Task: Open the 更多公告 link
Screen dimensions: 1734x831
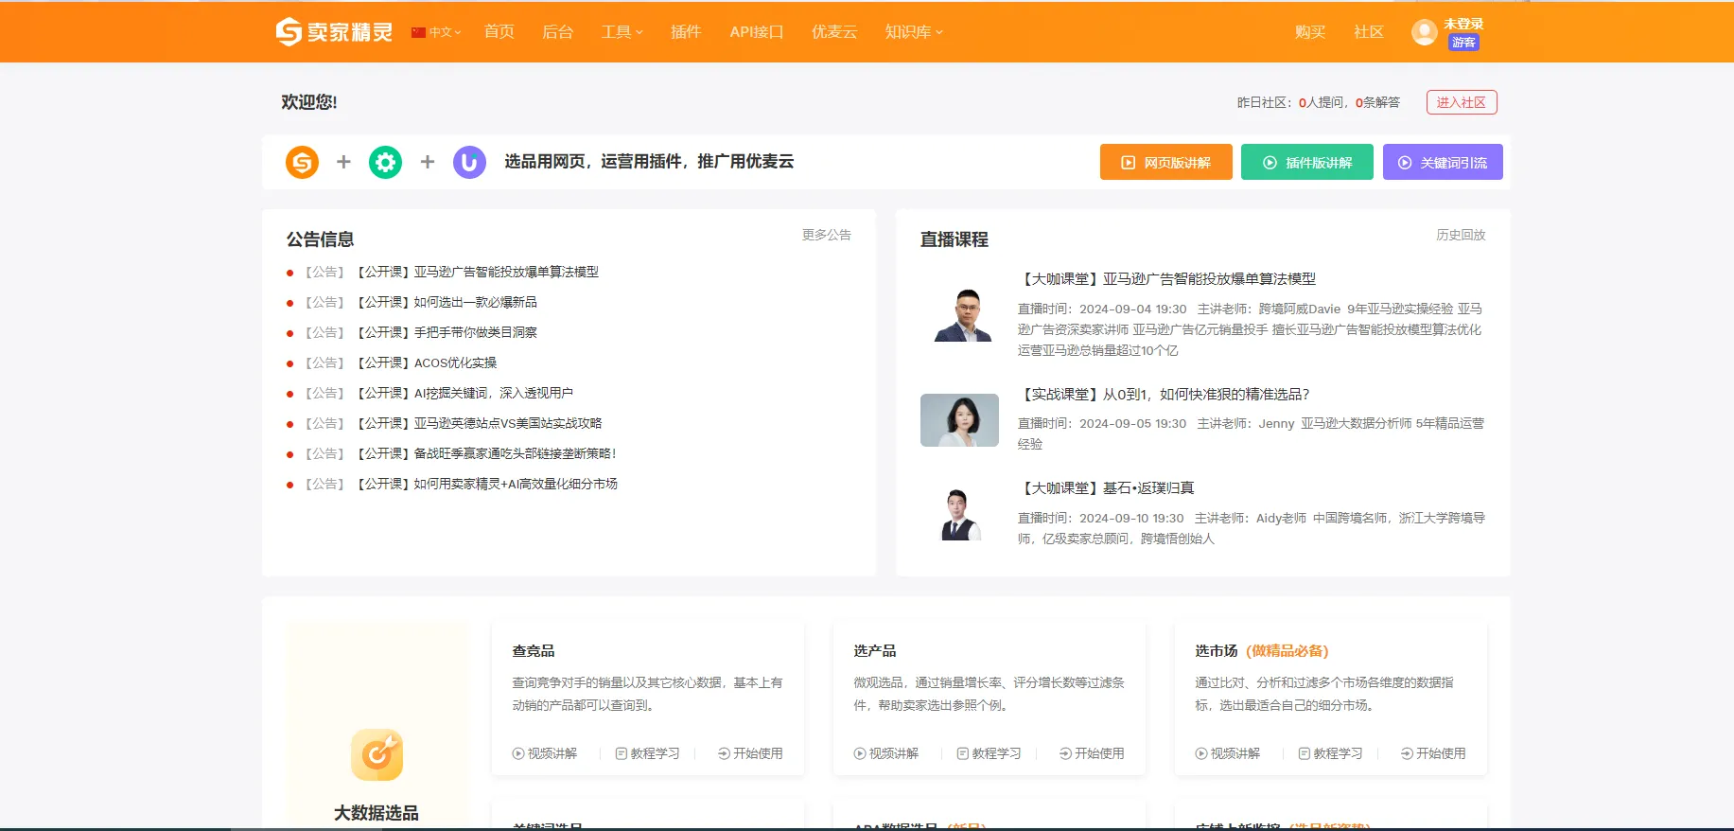Action: click(826, 235)
